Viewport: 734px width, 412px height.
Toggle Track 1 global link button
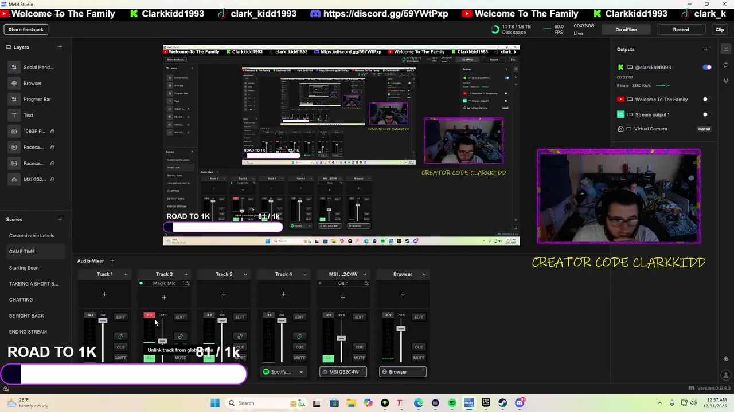120,336
